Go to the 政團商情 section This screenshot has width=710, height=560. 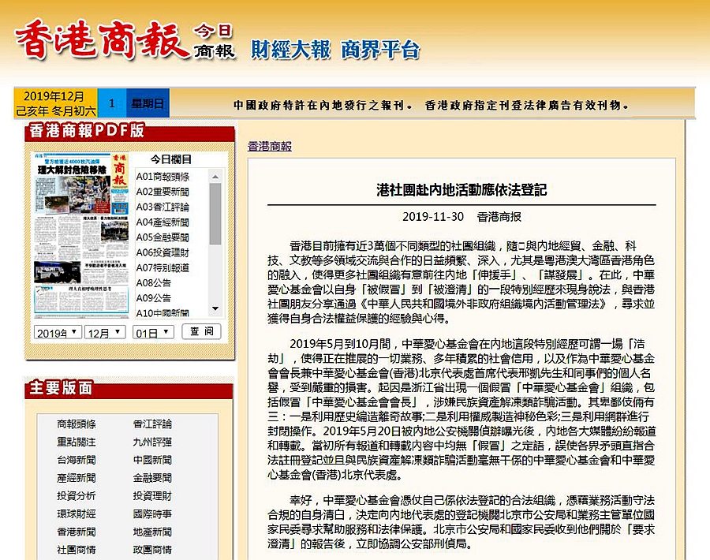[x=152, y=550]
